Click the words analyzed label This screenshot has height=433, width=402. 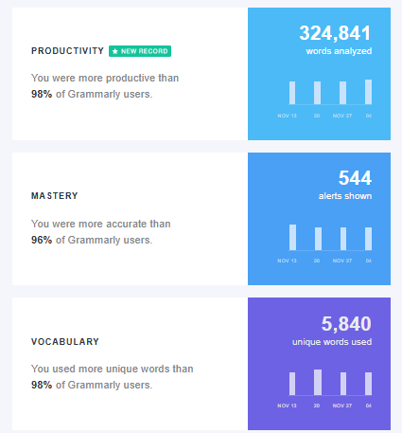pos(339,51)
